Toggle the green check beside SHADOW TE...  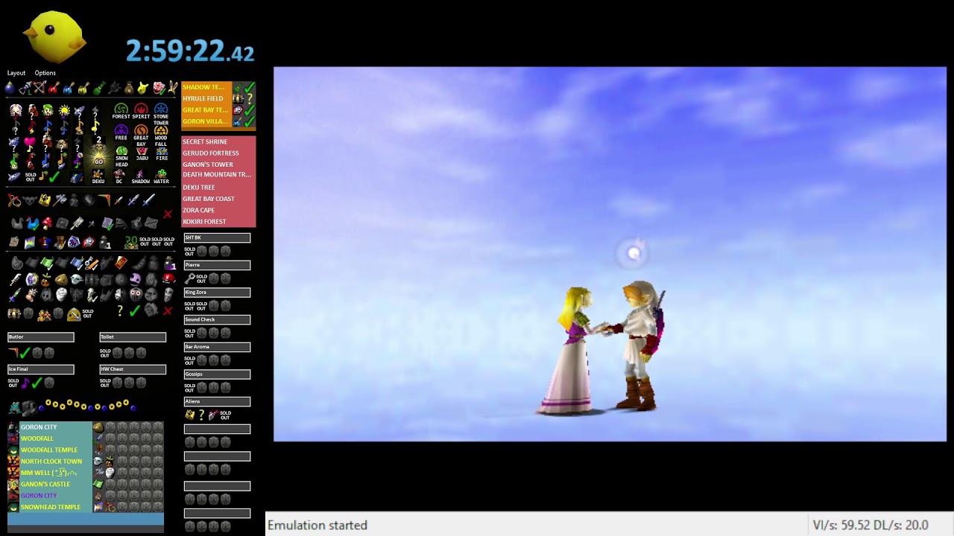[249, 87]
